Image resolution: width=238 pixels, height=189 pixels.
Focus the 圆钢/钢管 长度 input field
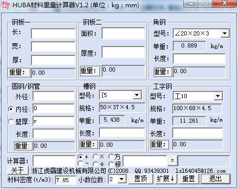coord(54,134)
